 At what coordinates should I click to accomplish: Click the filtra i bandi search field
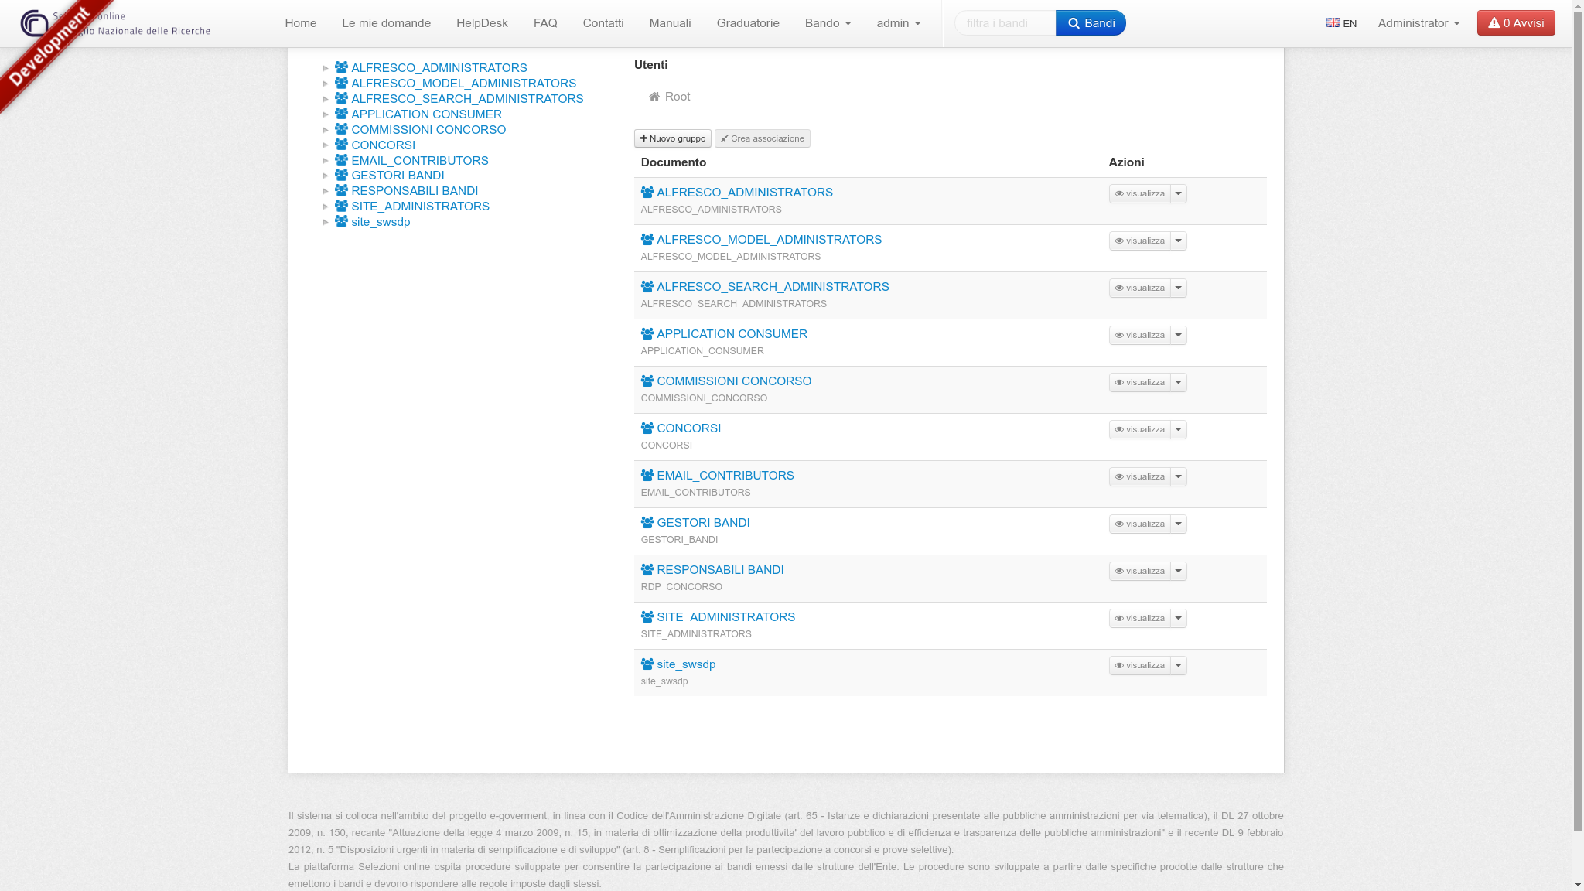(x=1005, y=23)
